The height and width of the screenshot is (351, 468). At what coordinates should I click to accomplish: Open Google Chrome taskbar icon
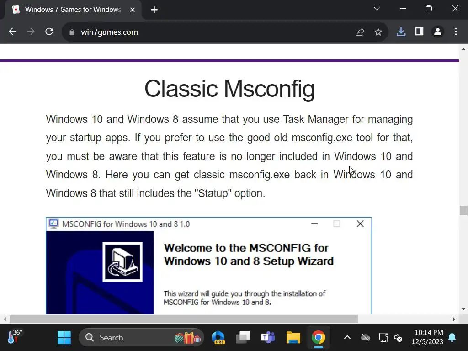[318, 338]
